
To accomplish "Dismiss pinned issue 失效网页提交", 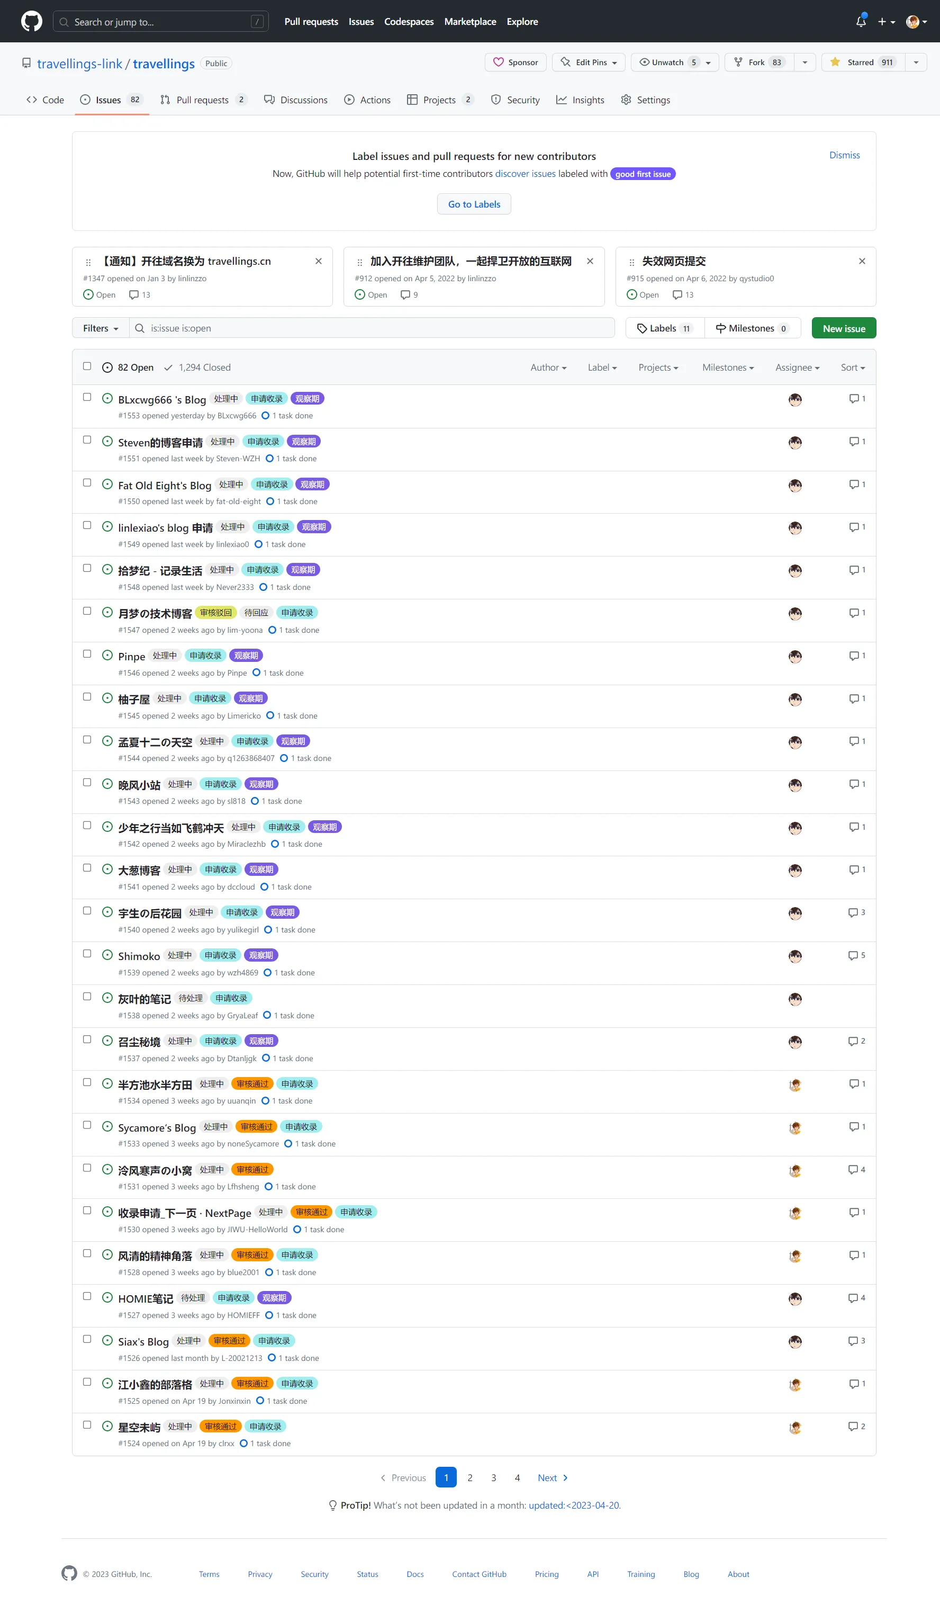I will pos(862,261).
